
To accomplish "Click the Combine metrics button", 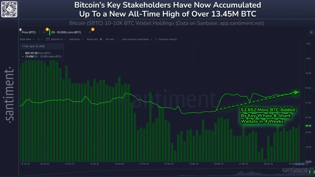I will coord(167,39).
